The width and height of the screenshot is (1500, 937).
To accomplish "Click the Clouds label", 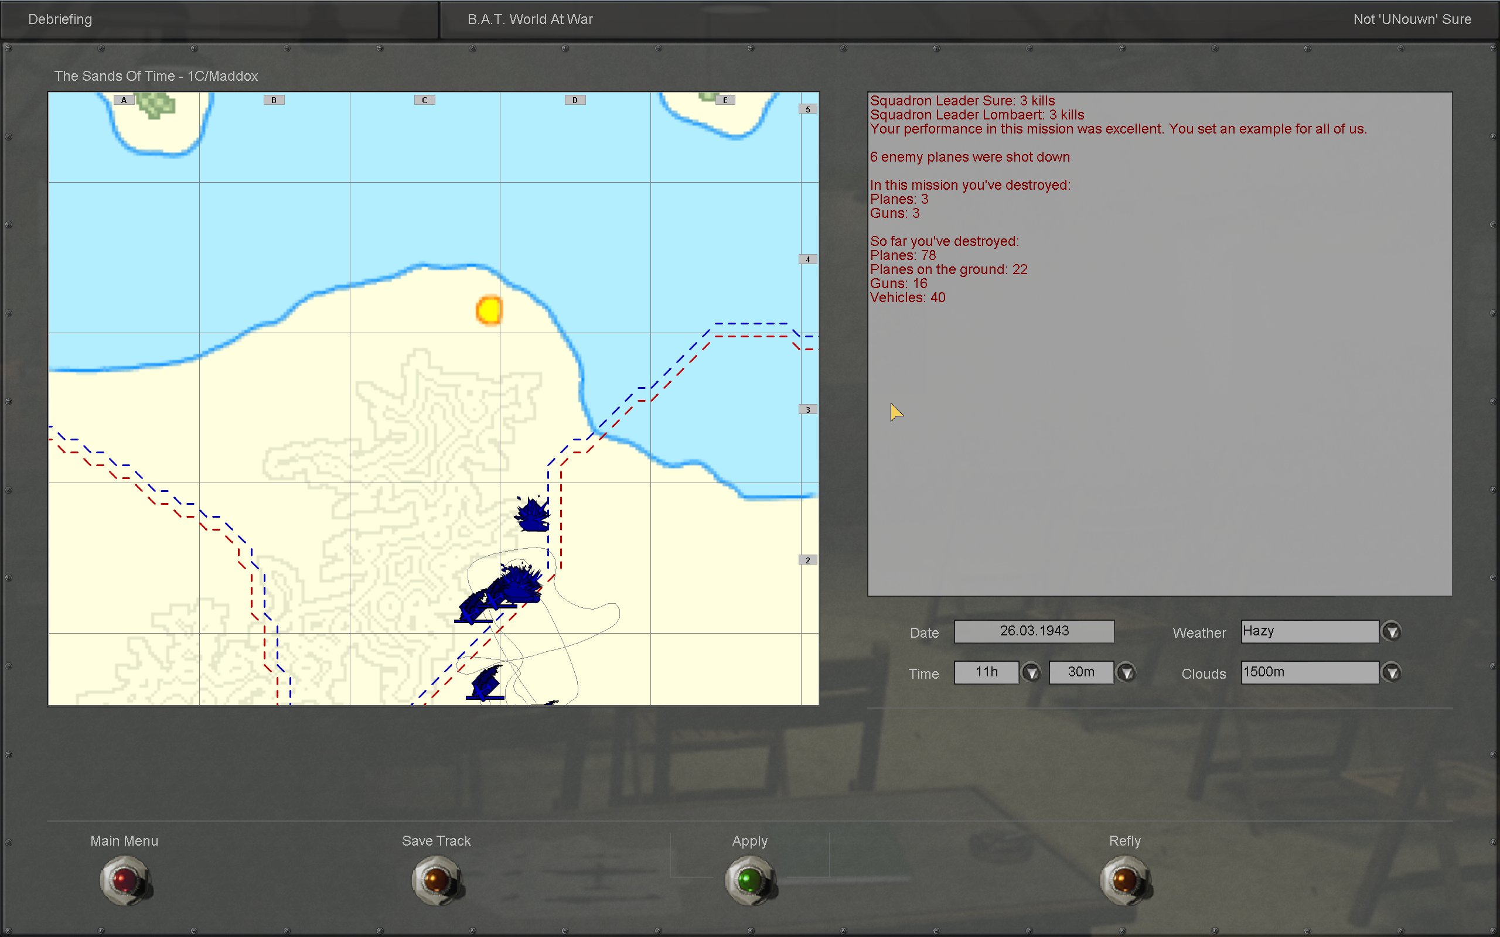I will pyautogui.click(x=1203, y=673).
